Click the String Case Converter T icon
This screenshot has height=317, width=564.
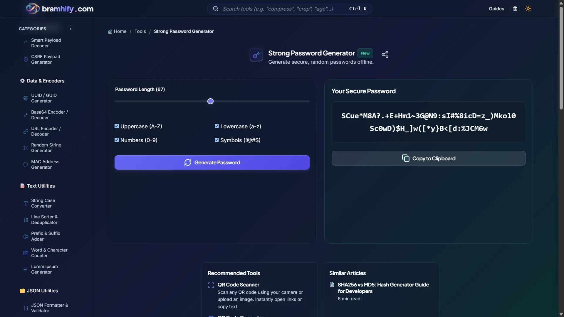point(26,203)
